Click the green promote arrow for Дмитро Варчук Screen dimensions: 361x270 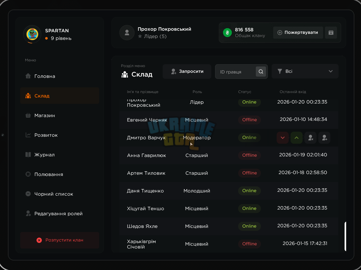[x=296, y=138]
